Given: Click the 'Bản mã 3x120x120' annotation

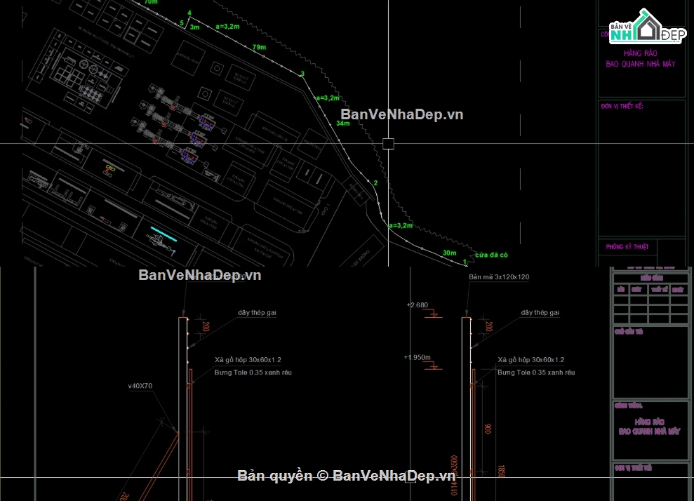Looking at the screenshot, I should [x=499, y=277].
